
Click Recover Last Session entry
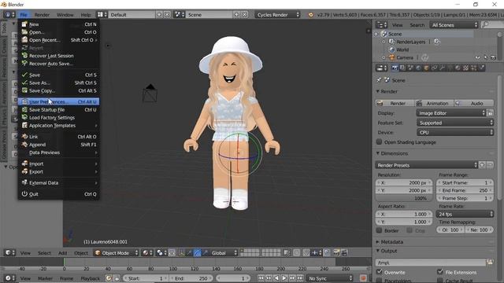(58, 56)
